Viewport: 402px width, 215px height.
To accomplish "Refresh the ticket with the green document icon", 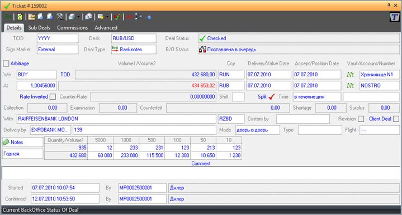I will (20, 17).
